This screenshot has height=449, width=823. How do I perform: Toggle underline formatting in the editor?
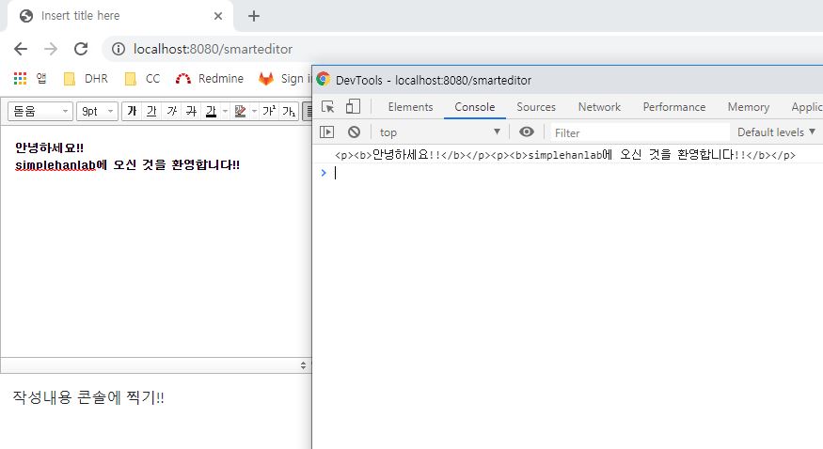[x=151, y=111]
